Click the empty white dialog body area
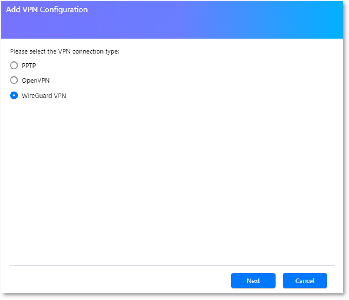 point(172,179)
